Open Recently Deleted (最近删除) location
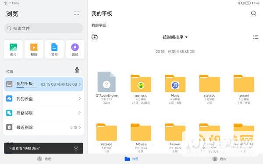The width and height of the screenshot is (263, 164). coord(43,127)
